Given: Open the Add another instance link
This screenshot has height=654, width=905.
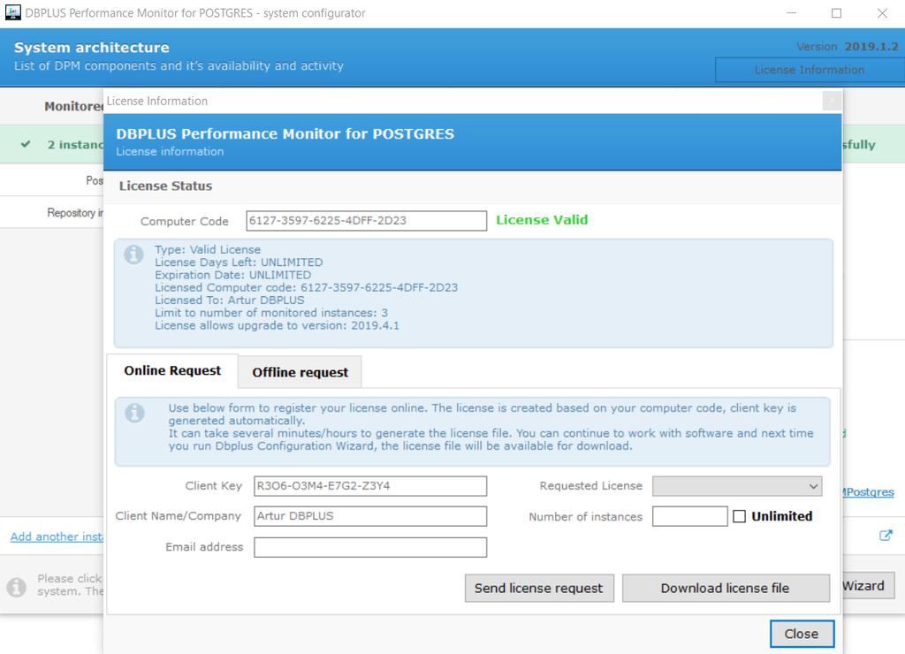Looking at the screenshot, I should [x=57, y=536].
